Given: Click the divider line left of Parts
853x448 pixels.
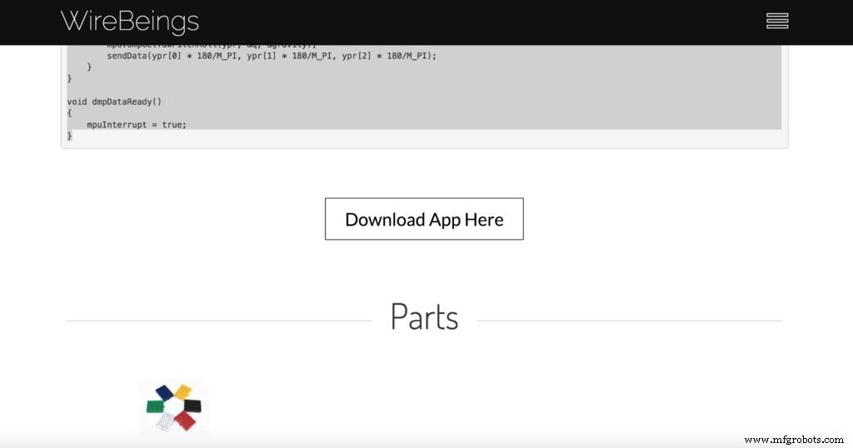Looking at the screenshot, I should tap(218, 321).
